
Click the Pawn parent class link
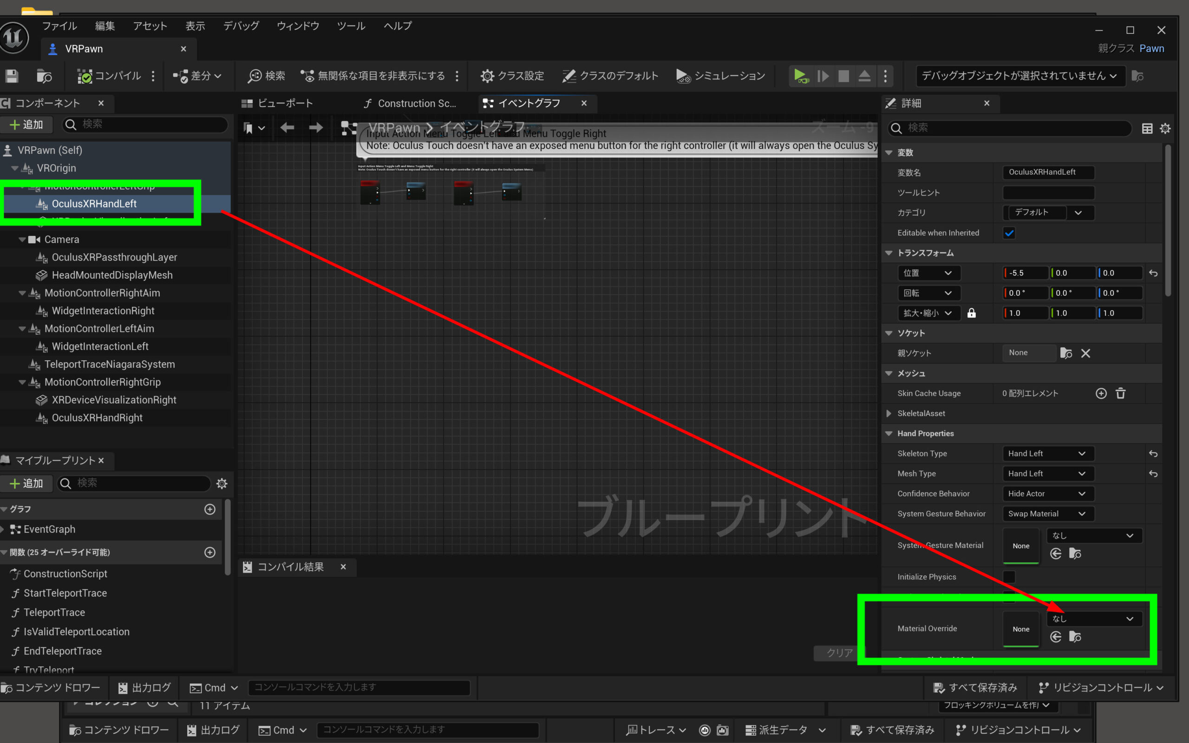click(x=1152, y=48)
